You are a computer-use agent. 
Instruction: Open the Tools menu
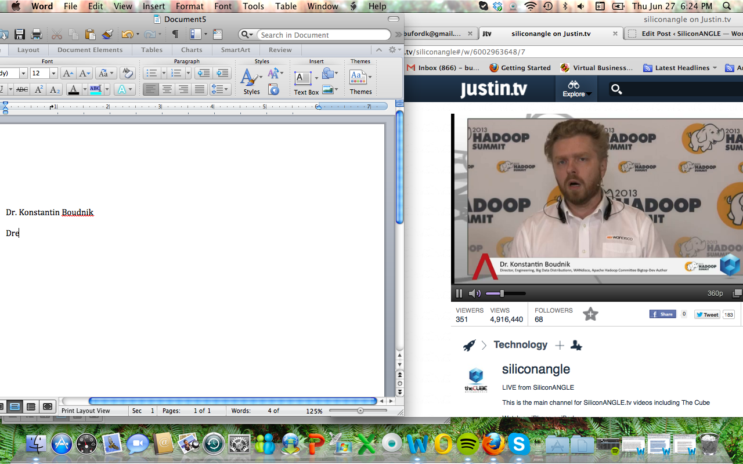(254, 6)
